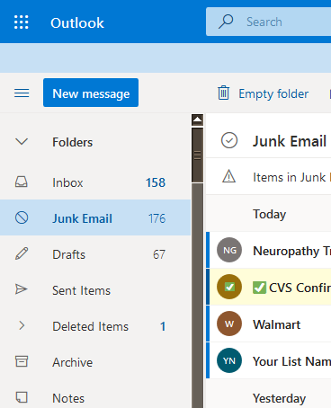Open the Walmart email

(x=269, y=324)
